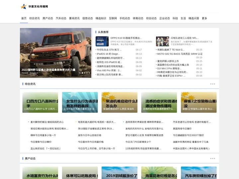Open the 综合资讯 navigation tab
Image resolution: width=239 pixels, height=179 pixels.
point(35,18)
